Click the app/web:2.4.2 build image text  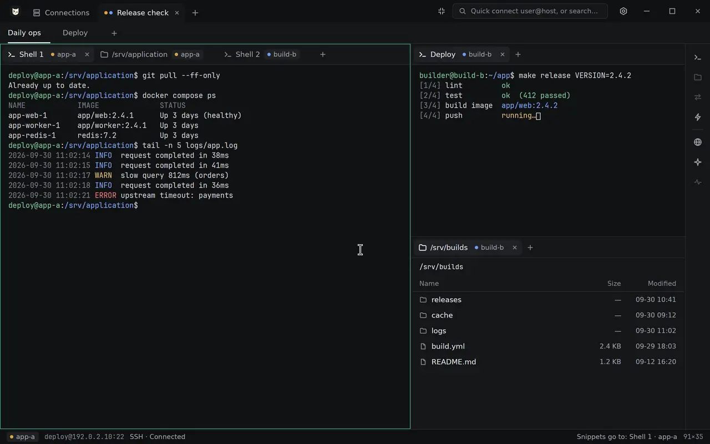point(530,105)
